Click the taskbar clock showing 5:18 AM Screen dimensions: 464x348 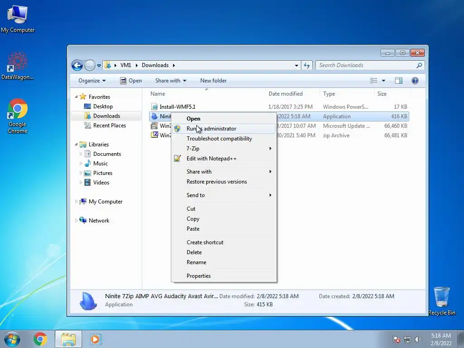[441, 339]
